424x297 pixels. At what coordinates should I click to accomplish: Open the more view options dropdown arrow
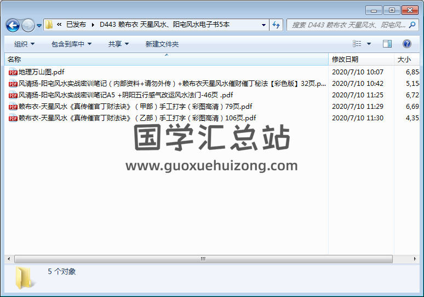(x=369, y=44)
